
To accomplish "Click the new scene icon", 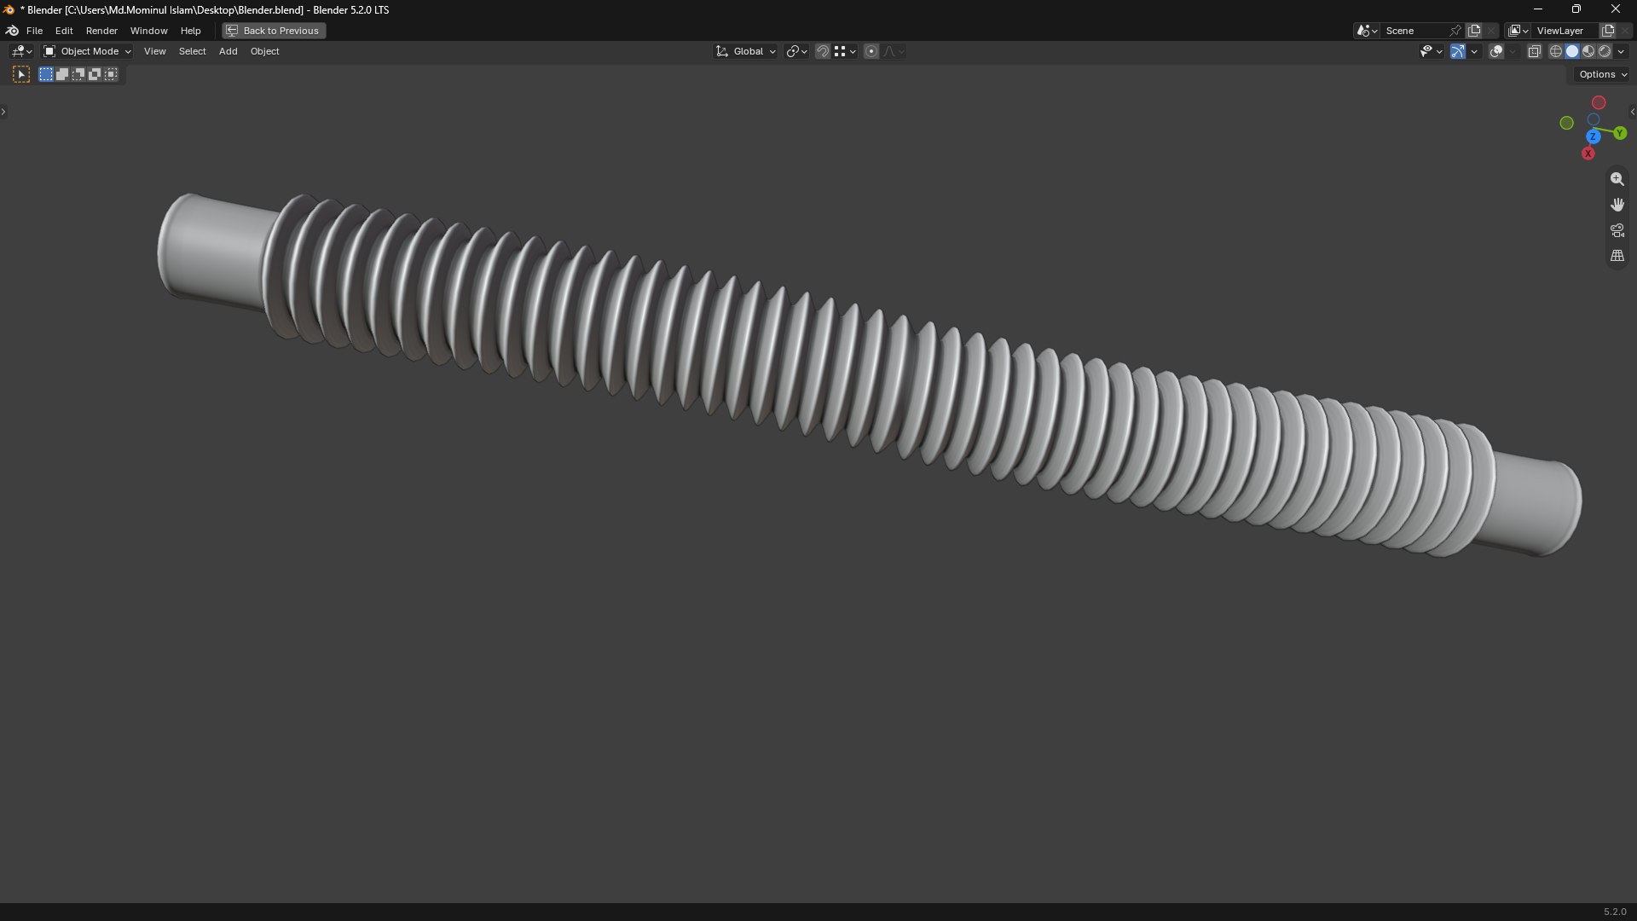I will [x=1474, y=31].
